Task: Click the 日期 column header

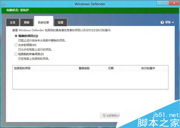Action: point(123,68)
